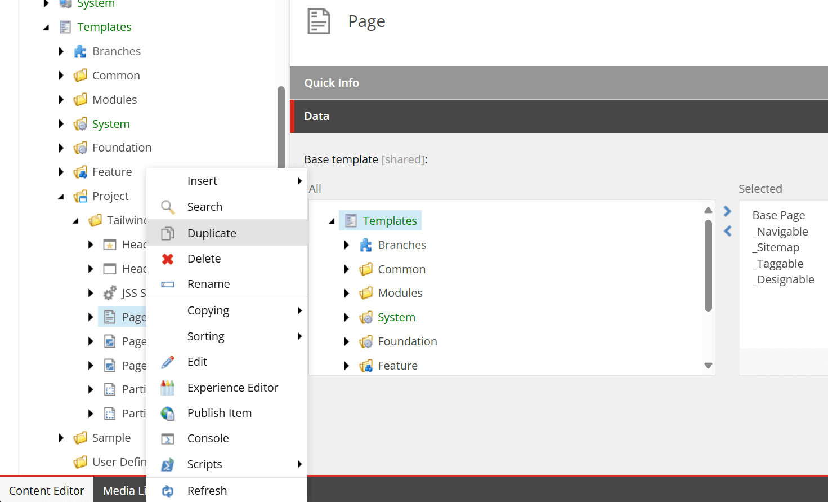This screenshot has width=828, height=502.
Task: Click the magnifier Search icon
Action: coord(168,207)
